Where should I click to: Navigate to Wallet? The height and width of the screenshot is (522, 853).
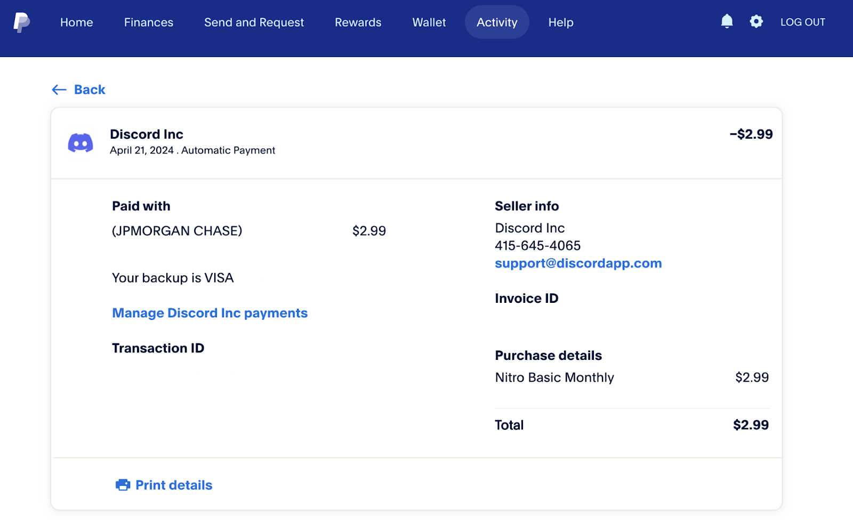[x=429, y=22]
